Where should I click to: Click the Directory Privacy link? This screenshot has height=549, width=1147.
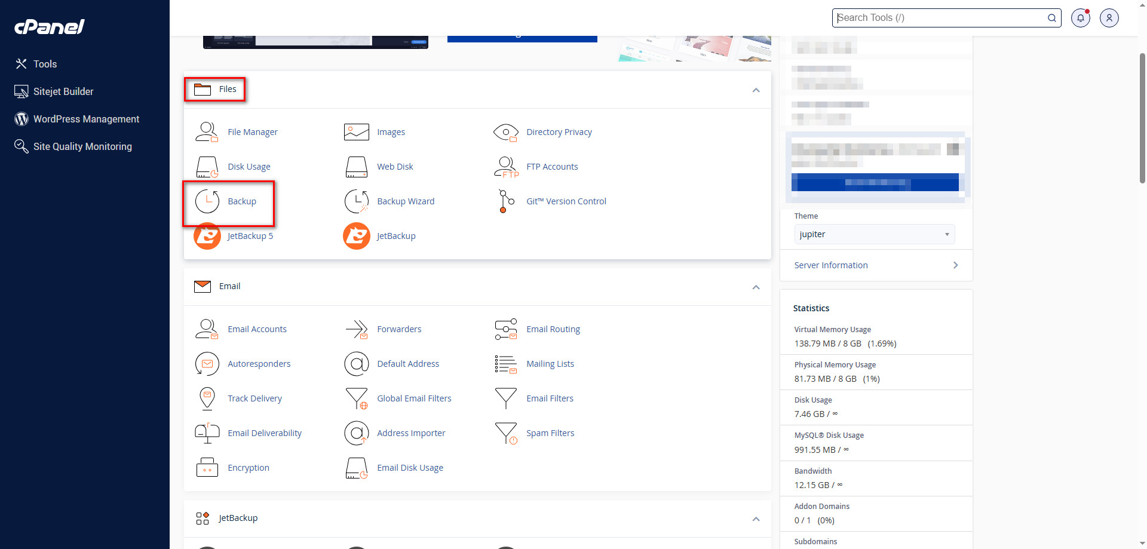(559, 131)
